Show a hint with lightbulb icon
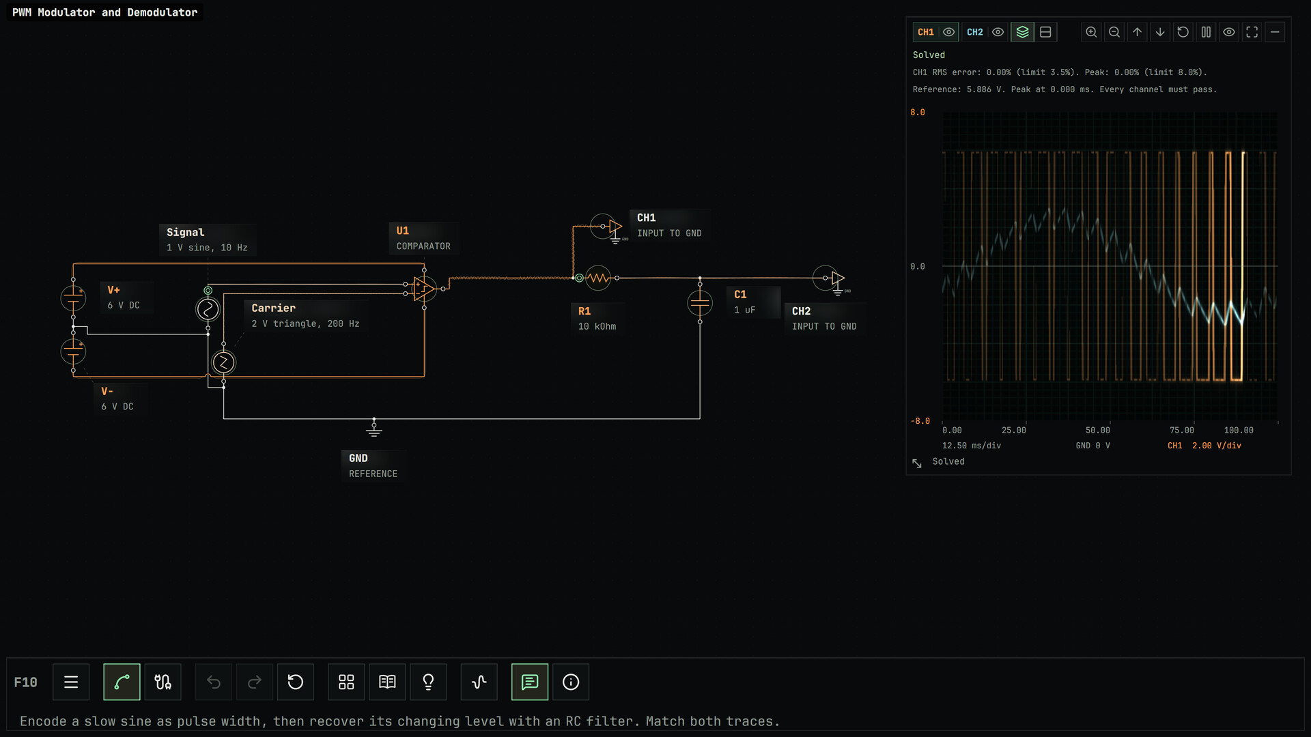This screenshot has height=737, width=1311. click(x=428, y=682)
